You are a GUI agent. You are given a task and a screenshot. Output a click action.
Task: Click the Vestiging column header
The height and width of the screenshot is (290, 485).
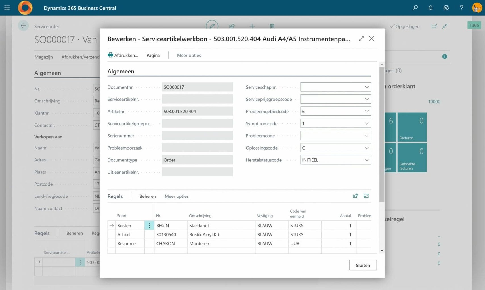point(265,216)
